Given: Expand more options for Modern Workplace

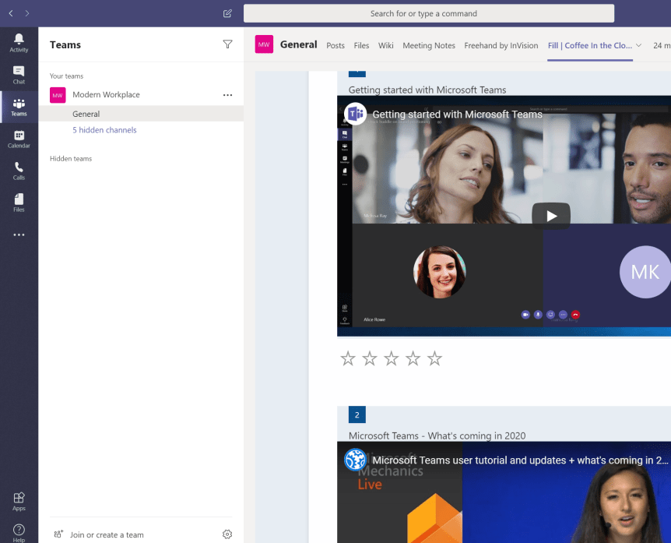Looking at the screenshot, I should (227, 95).
